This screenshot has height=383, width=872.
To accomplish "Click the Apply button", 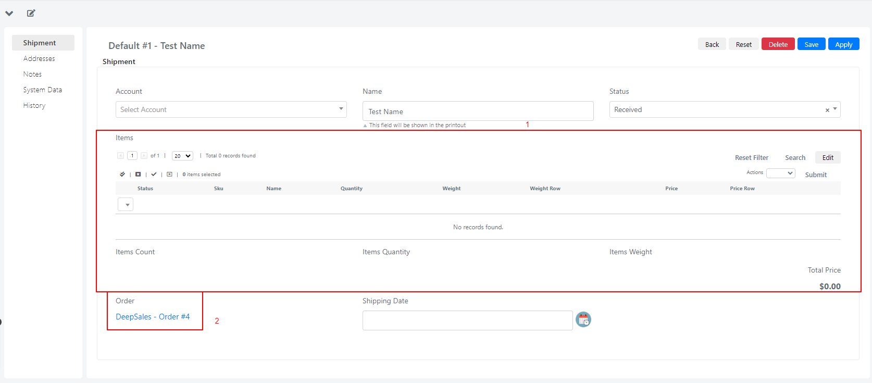I will [x=844, y=44].
